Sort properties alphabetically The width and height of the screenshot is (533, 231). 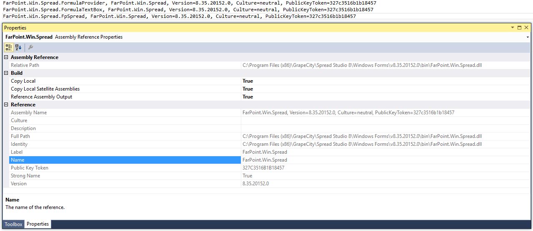point(18,47)
